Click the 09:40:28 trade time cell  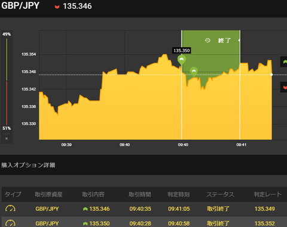(x=141, y=223)
